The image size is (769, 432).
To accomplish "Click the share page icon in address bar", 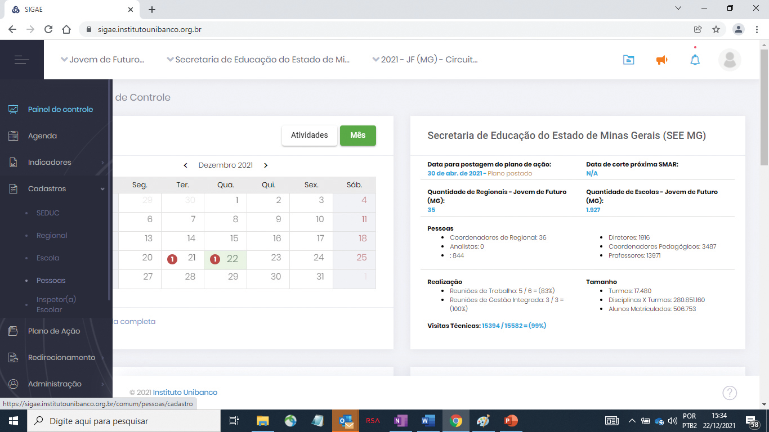I will 698,29.
